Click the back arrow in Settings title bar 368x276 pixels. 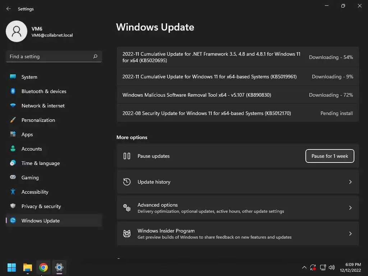click(9, 9)
